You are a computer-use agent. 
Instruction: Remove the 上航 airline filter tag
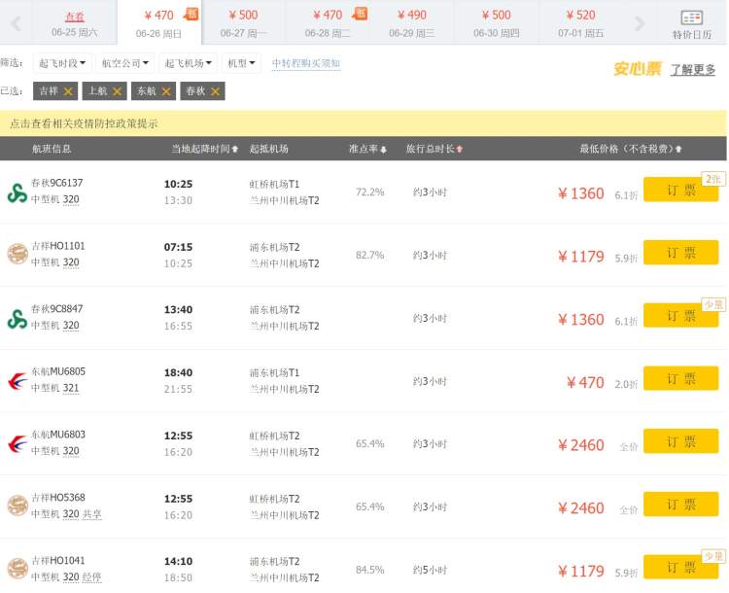pyautogui.click(x=118, y=91)
